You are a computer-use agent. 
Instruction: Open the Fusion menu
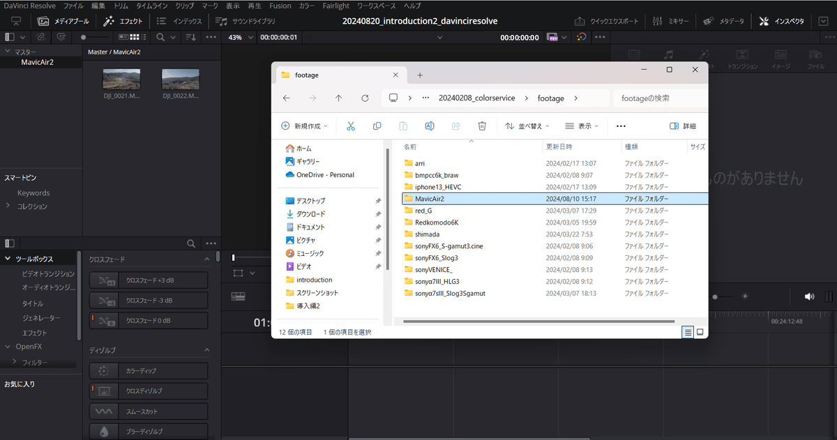[x=280, y=6]
